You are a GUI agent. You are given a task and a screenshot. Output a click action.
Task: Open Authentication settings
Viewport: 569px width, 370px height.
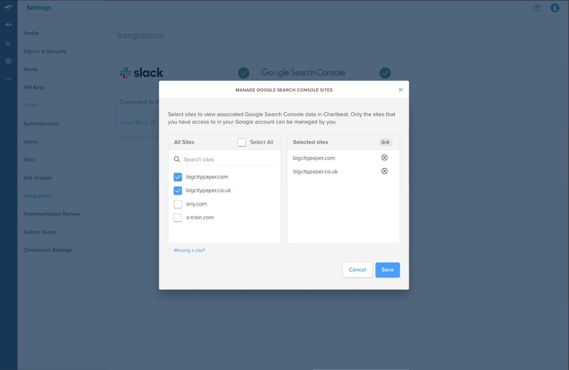(x=41, y=124)
